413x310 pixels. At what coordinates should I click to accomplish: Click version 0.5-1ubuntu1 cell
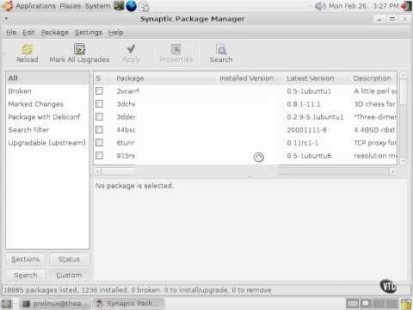pyautogui.click(x=309, y=91)
